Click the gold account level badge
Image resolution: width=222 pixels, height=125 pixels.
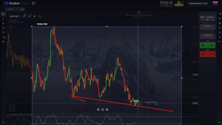pos(179,3)
